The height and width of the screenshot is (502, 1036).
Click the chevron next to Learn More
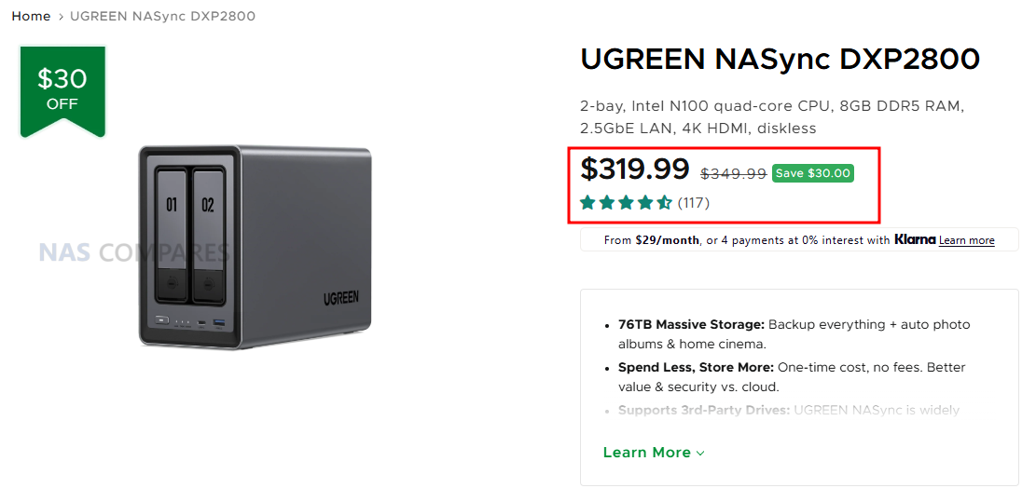tap(700, 454)
